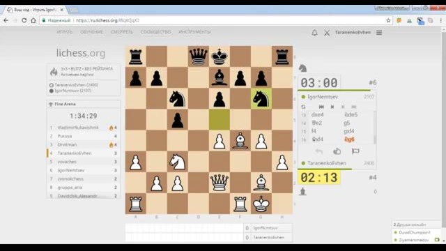Click the black knight on g6
This screenshot has height=251, width=446.
[261, 98]
